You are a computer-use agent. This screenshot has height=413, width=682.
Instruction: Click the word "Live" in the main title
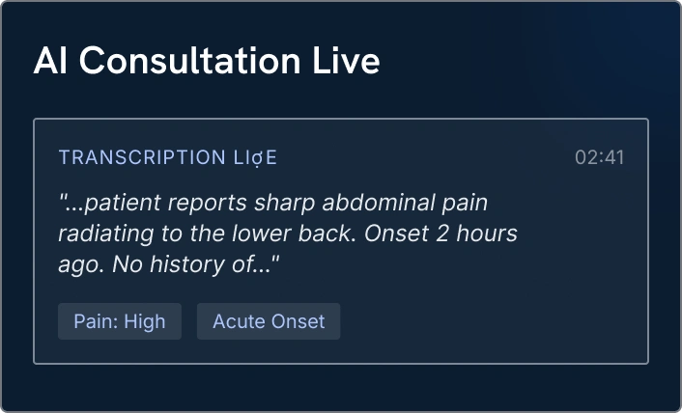[x=346, y=61]
